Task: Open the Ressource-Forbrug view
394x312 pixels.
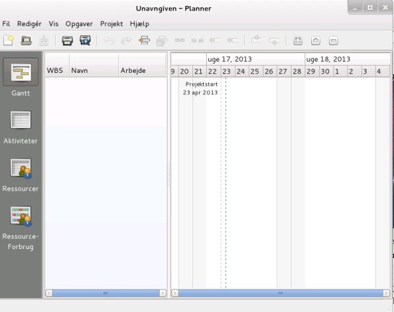Action: tap(20, 227)
